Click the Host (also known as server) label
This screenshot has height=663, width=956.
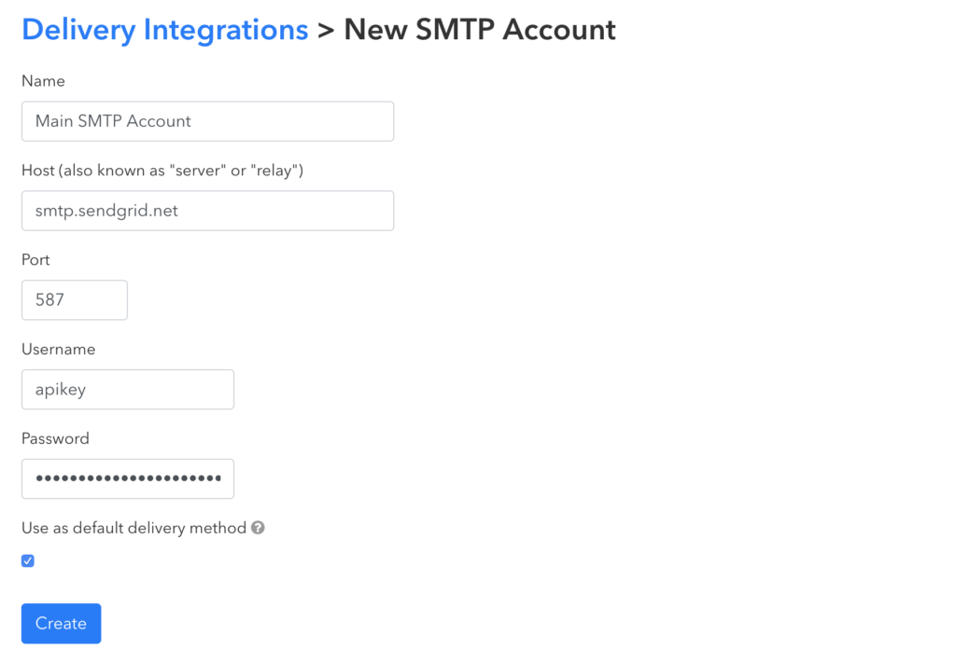tap(162, 171)
